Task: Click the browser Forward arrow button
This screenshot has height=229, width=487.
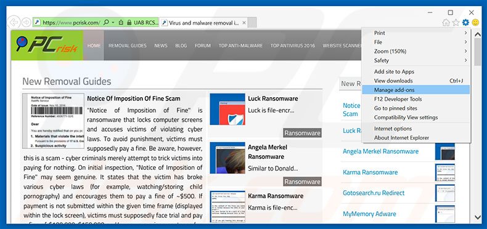Action: pos(26,22)
